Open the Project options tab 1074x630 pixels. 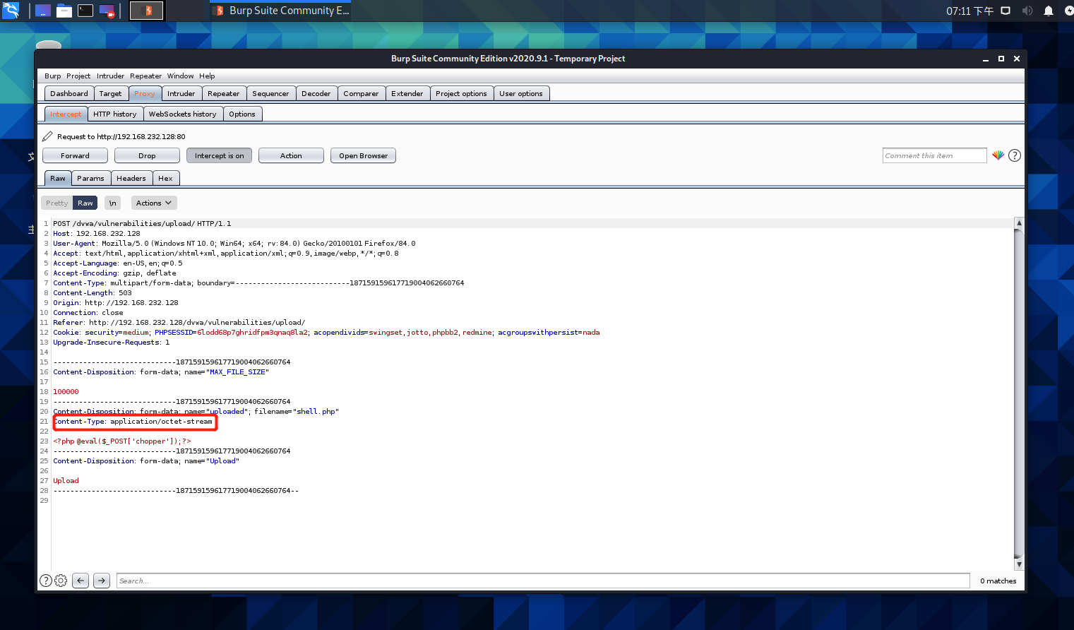[x=461, y=93]
